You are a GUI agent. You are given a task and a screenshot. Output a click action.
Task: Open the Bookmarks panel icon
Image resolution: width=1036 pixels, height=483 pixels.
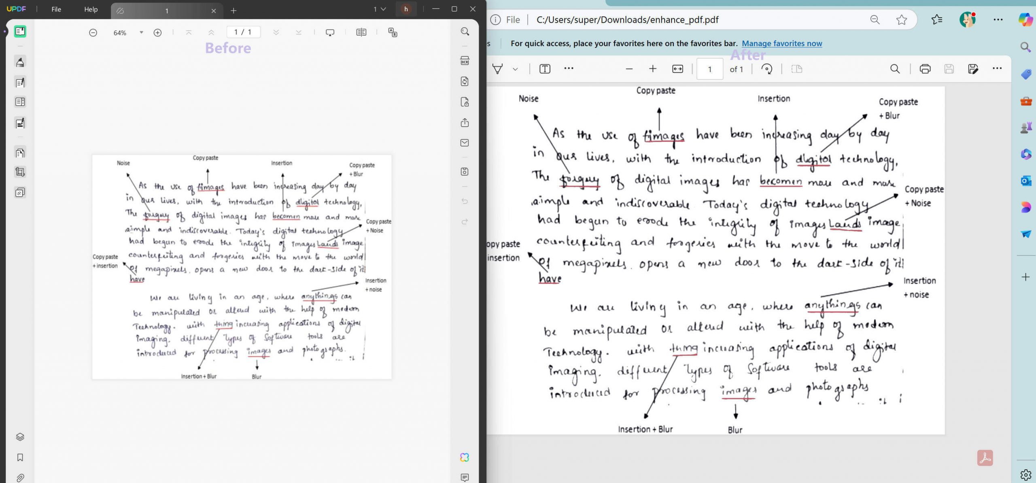pyautogui.click(x=20, y=457)
